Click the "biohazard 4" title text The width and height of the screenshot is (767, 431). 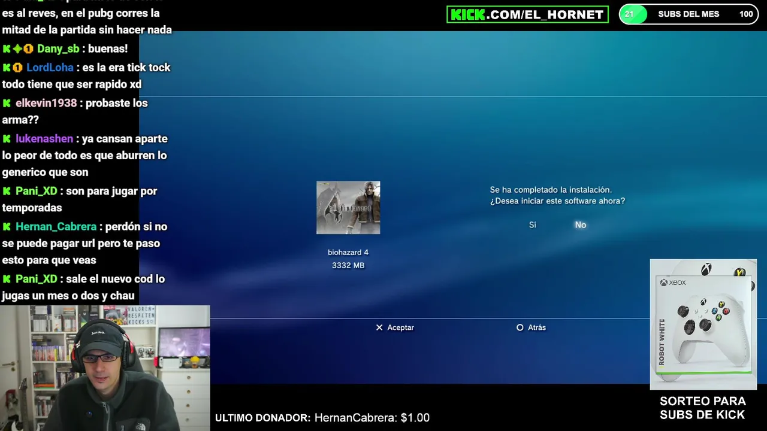click(x=348, y=253)
